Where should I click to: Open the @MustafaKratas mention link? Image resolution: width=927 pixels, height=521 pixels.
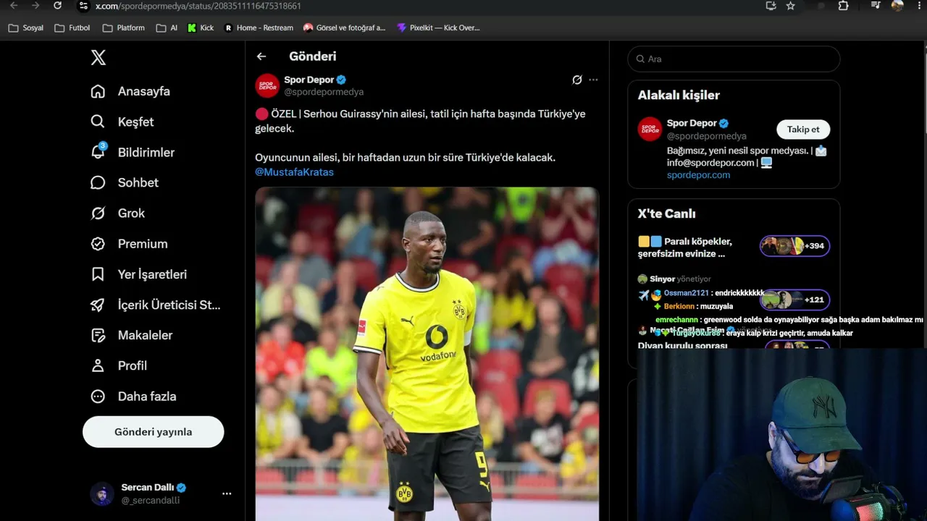pos(294,172)
